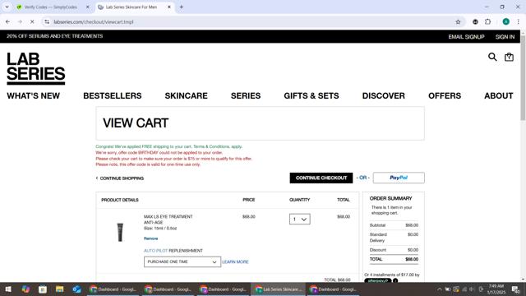Open Windows Start menu

coord(8,289)
